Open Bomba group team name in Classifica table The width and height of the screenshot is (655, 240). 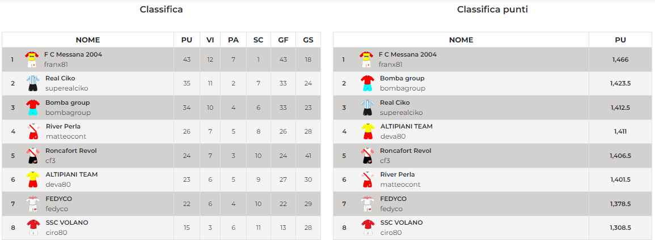[67, 102]
